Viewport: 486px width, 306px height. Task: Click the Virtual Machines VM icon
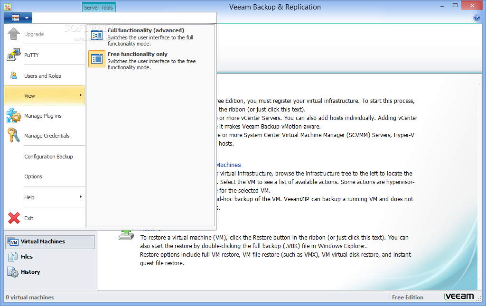[x=13, y=241]
